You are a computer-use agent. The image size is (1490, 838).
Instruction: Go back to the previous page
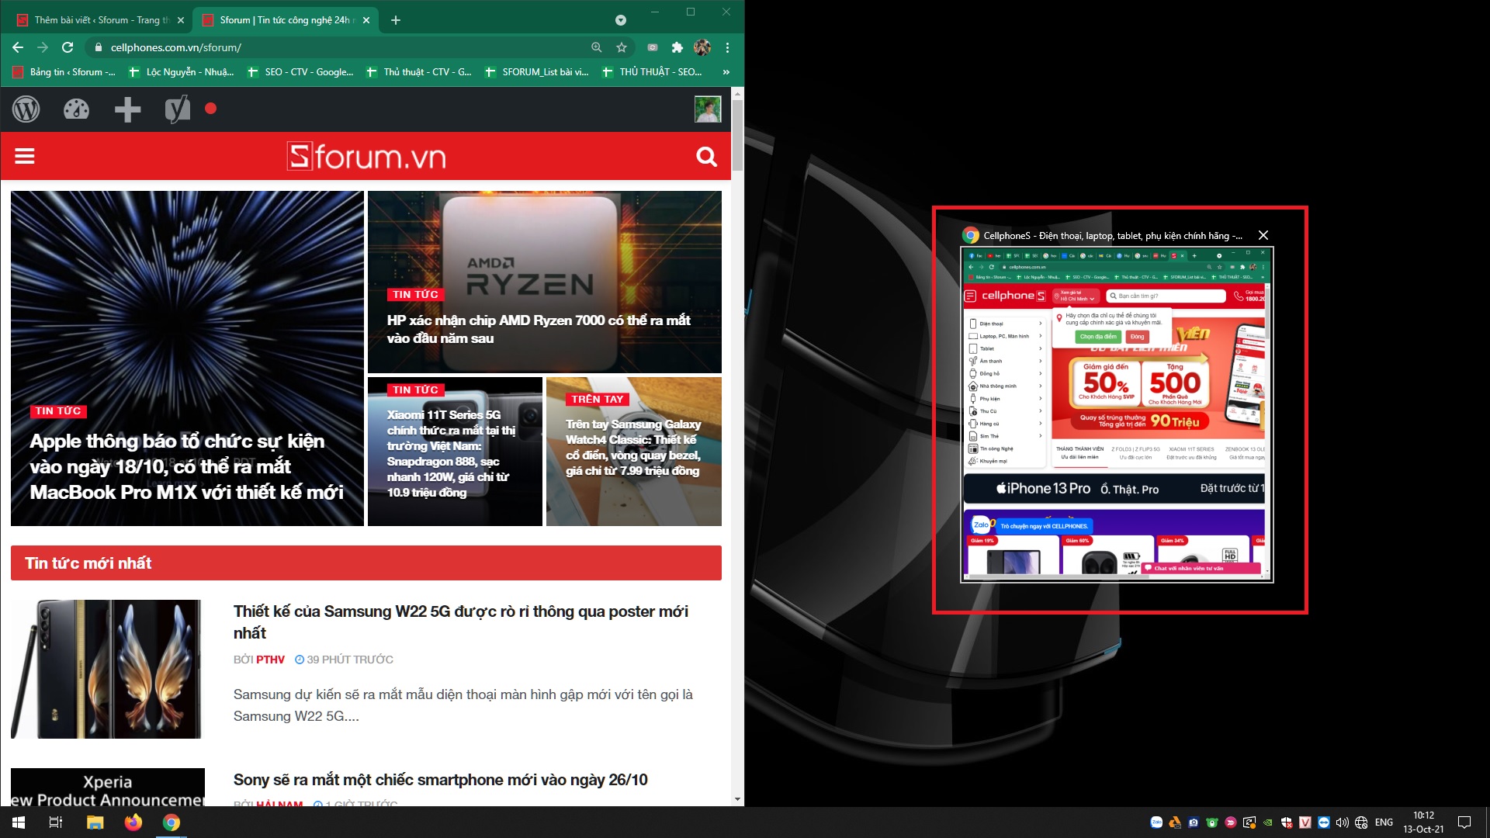pos(18,47)
